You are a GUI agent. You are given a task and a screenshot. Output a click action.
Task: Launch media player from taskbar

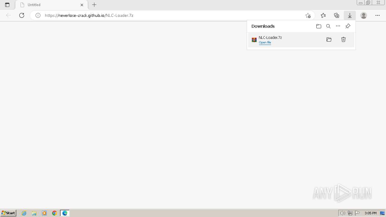44,213
